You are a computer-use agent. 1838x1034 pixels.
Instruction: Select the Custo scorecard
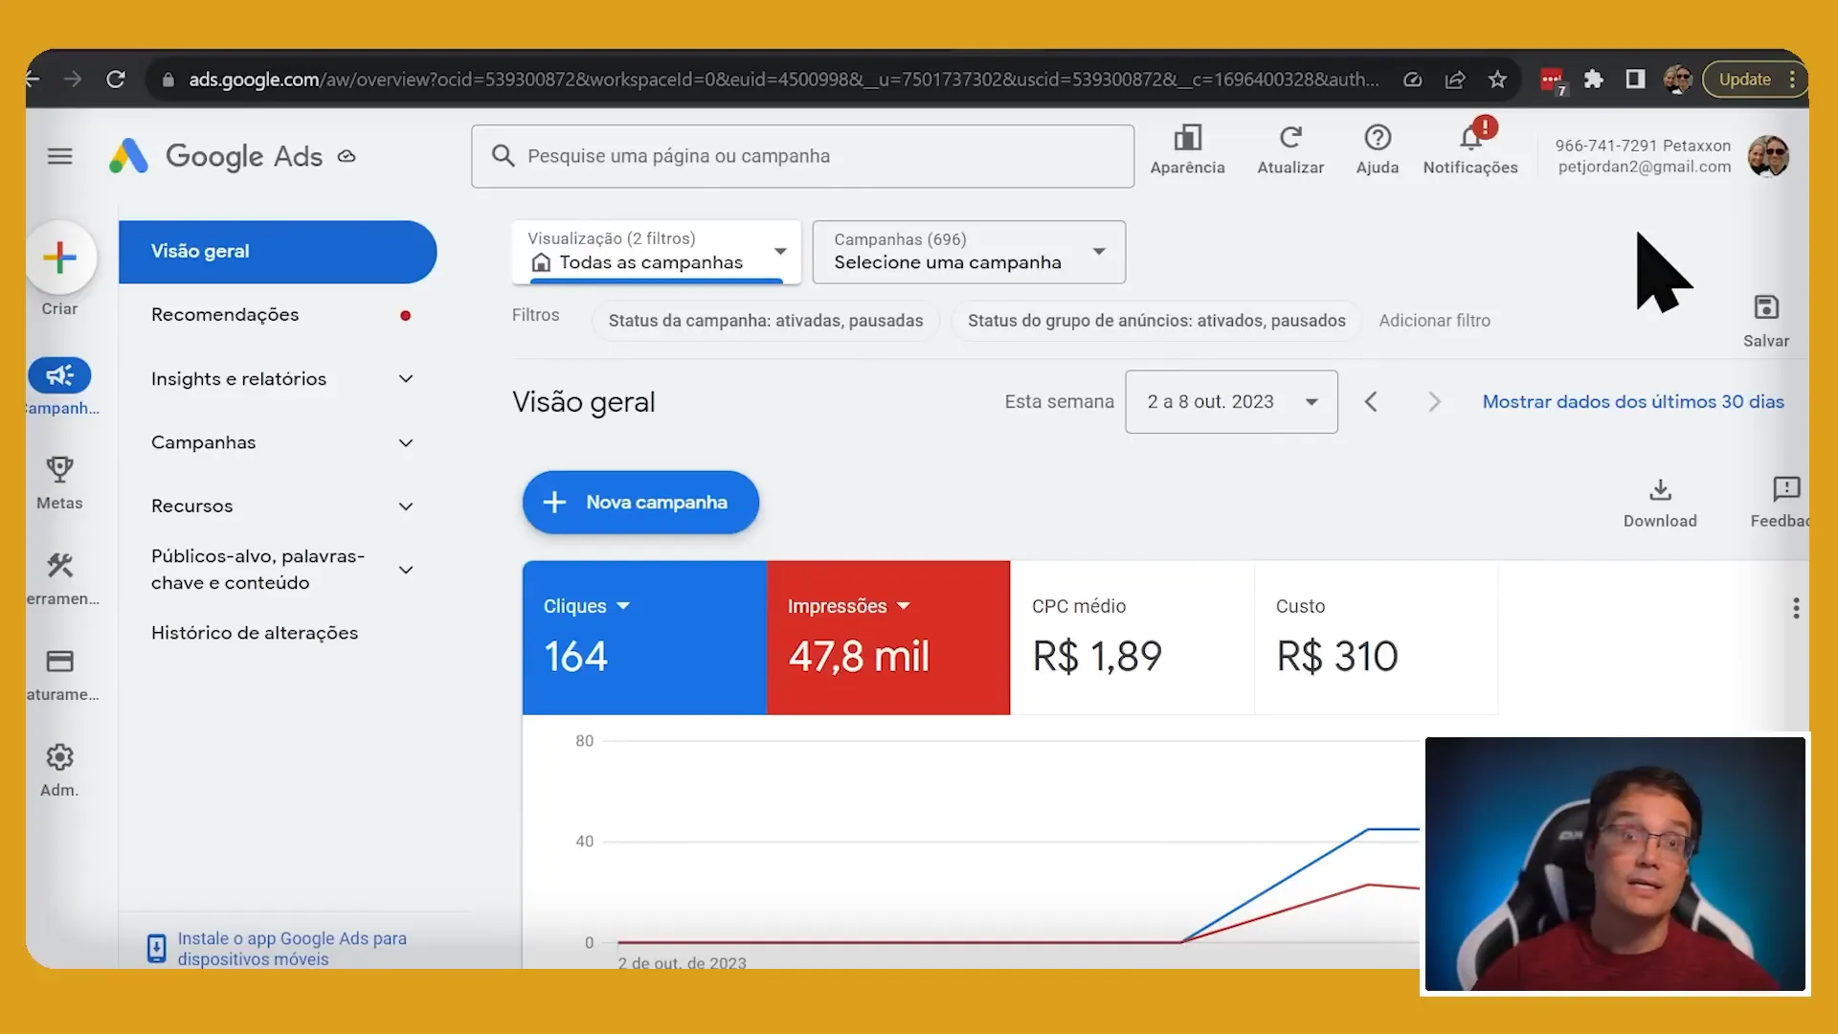tap(1376, 638)
